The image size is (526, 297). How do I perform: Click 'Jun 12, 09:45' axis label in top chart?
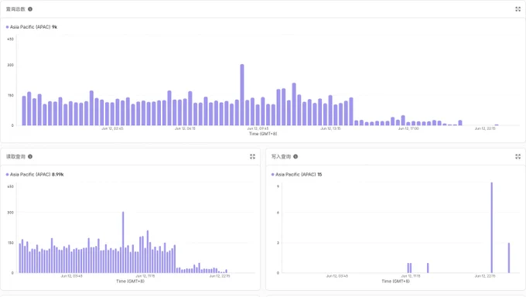(258, 128)
